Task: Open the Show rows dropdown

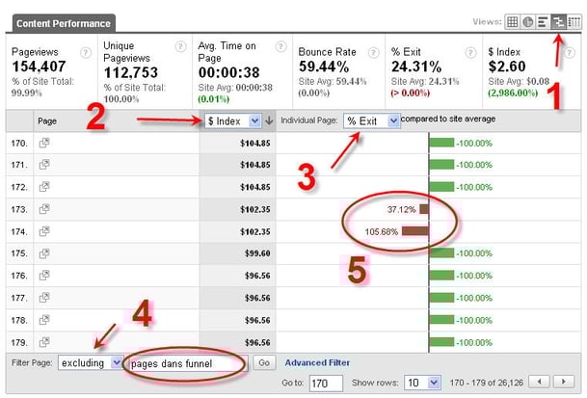Action: tap(431, 382)
